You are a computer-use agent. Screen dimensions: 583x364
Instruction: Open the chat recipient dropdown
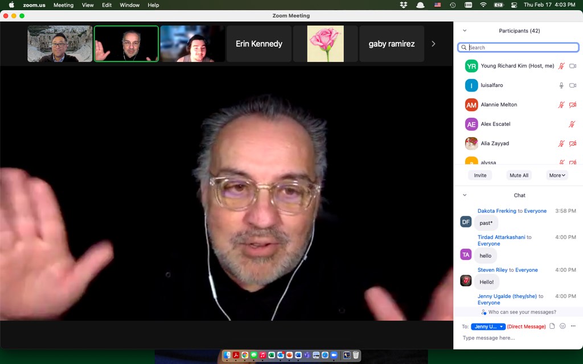[x=488, y=326]
